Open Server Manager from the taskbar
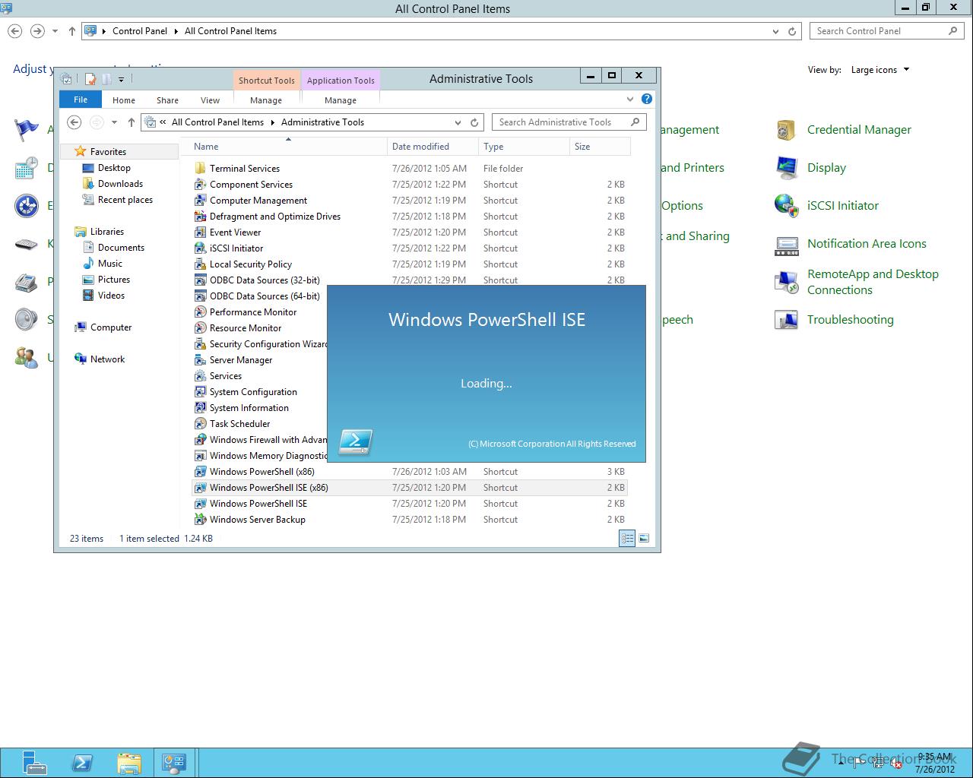973x778 pixels. (x=34, y=763)
